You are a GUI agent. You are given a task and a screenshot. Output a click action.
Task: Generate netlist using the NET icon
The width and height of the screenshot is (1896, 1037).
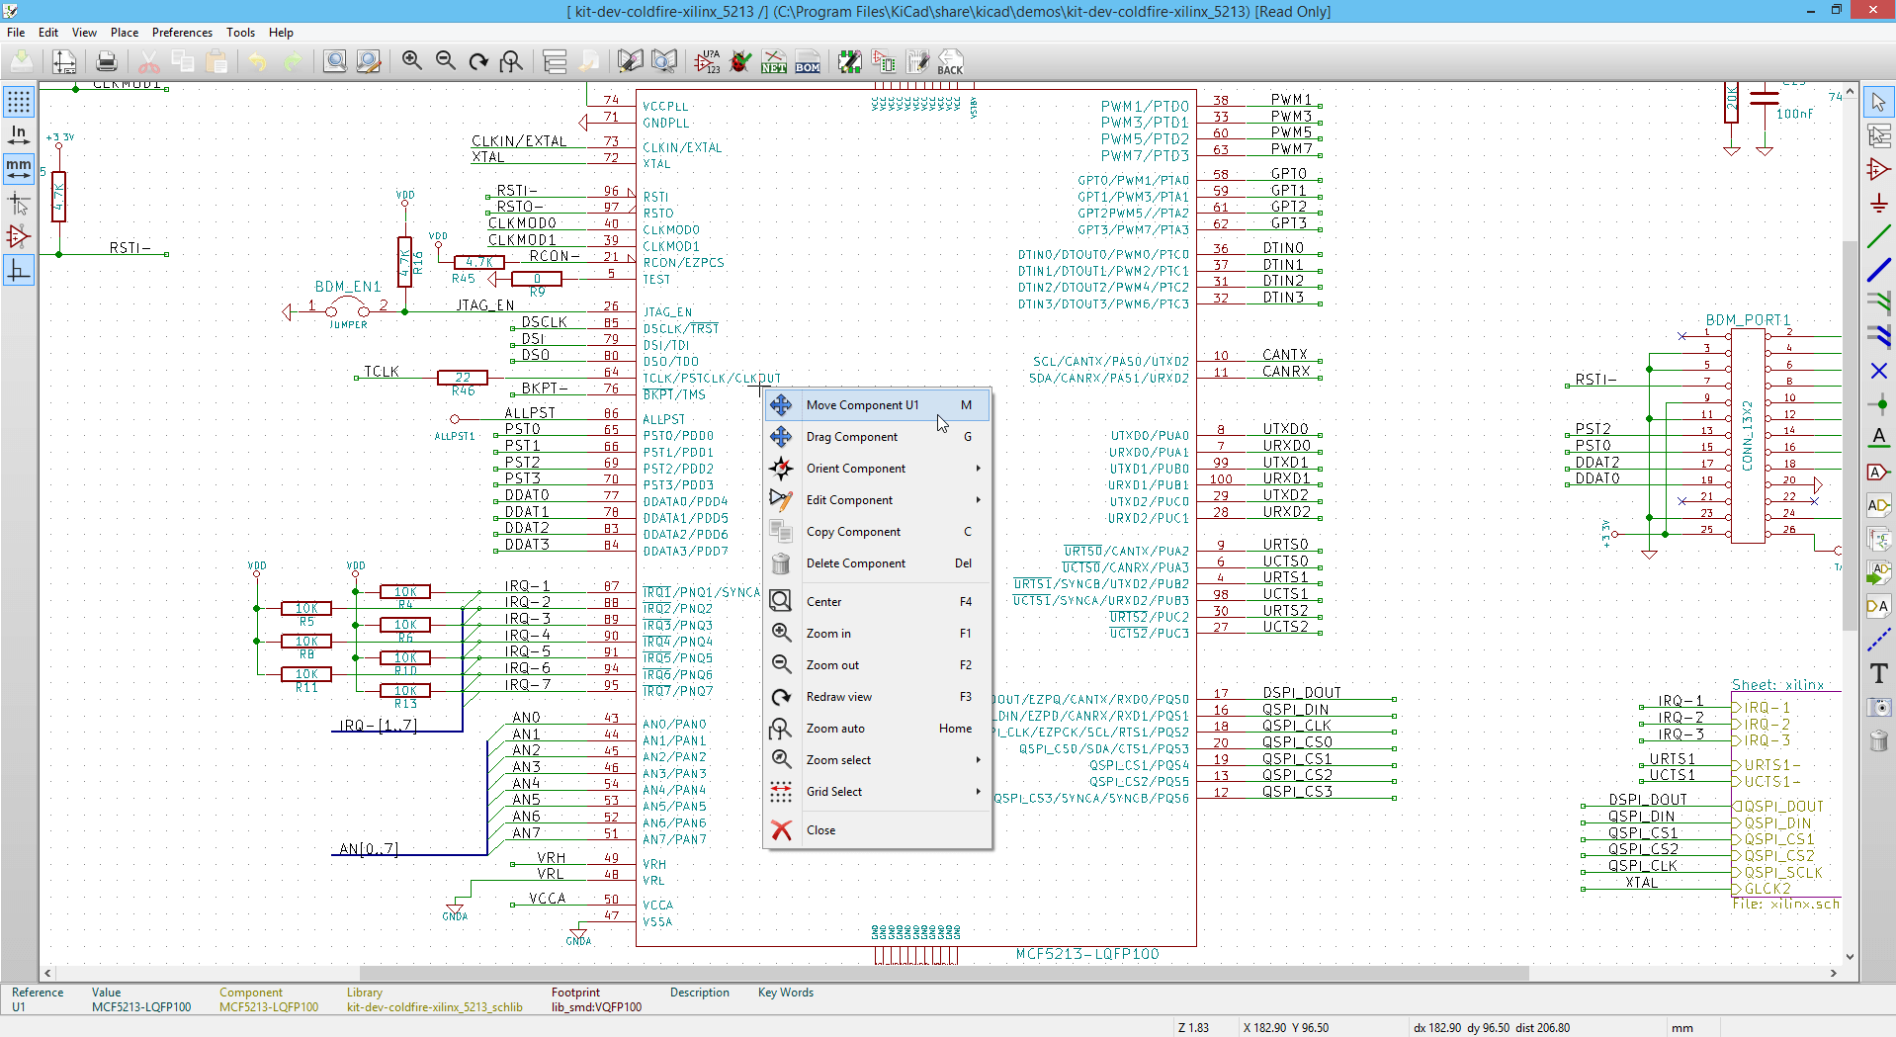pos(774,62)
